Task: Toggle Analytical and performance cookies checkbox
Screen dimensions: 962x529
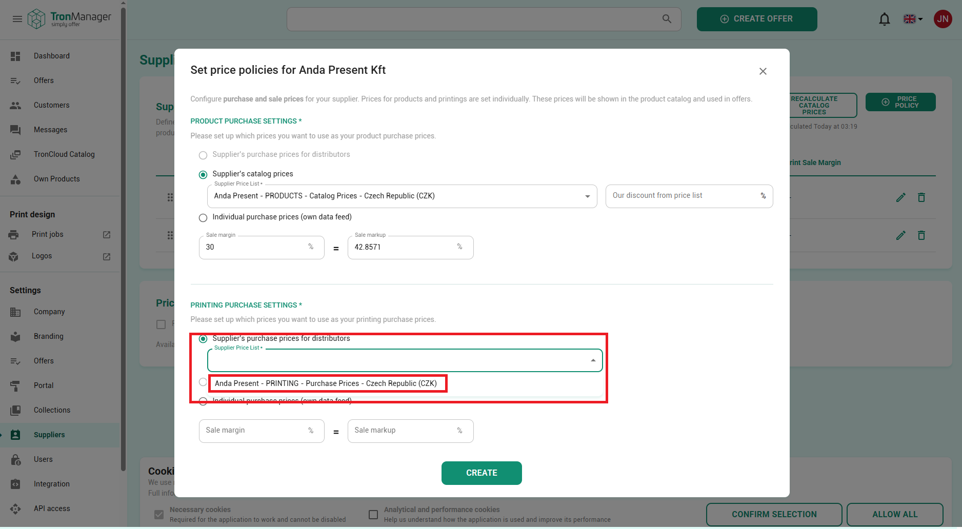Action: (x=373, y=515)
